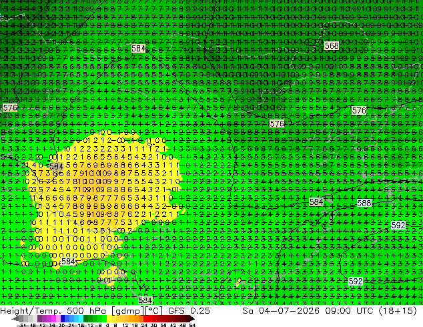
Task: Click the "UTC" text
Action: (x=365, y=311)
